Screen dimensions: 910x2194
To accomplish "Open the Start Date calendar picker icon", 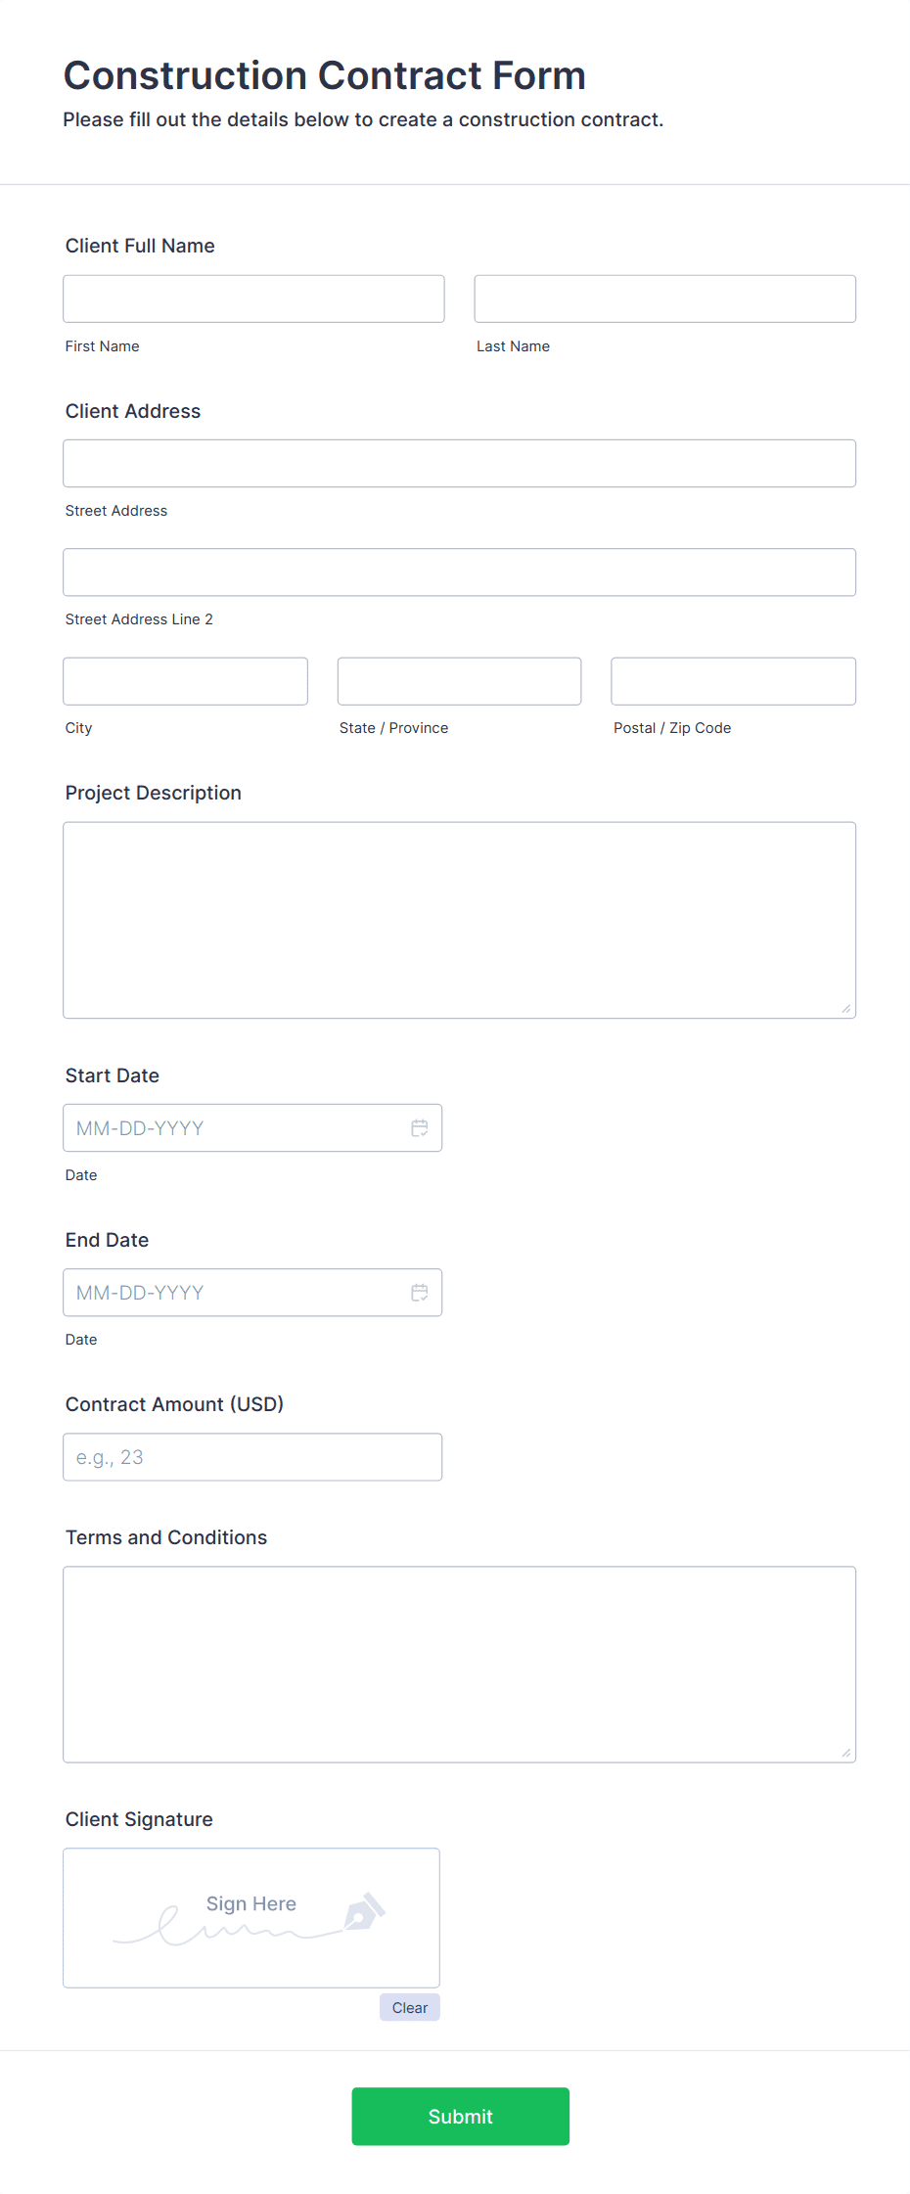I will click(420, 1127).
